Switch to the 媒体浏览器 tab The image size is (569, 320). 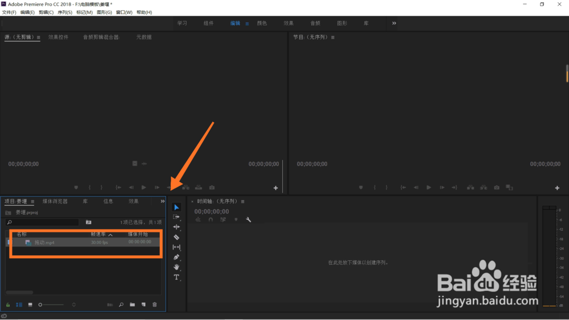click(x=55, y=201)
